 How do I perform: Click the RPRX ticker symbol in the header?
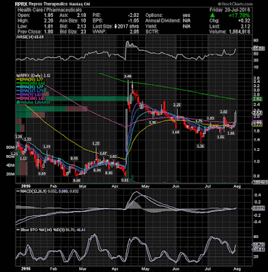point(20,4)
